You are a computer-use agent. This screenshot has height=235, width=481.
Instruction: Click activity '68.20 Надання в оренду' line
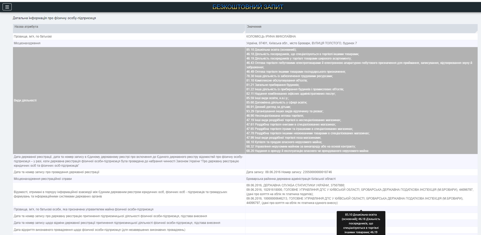point(307,151)
